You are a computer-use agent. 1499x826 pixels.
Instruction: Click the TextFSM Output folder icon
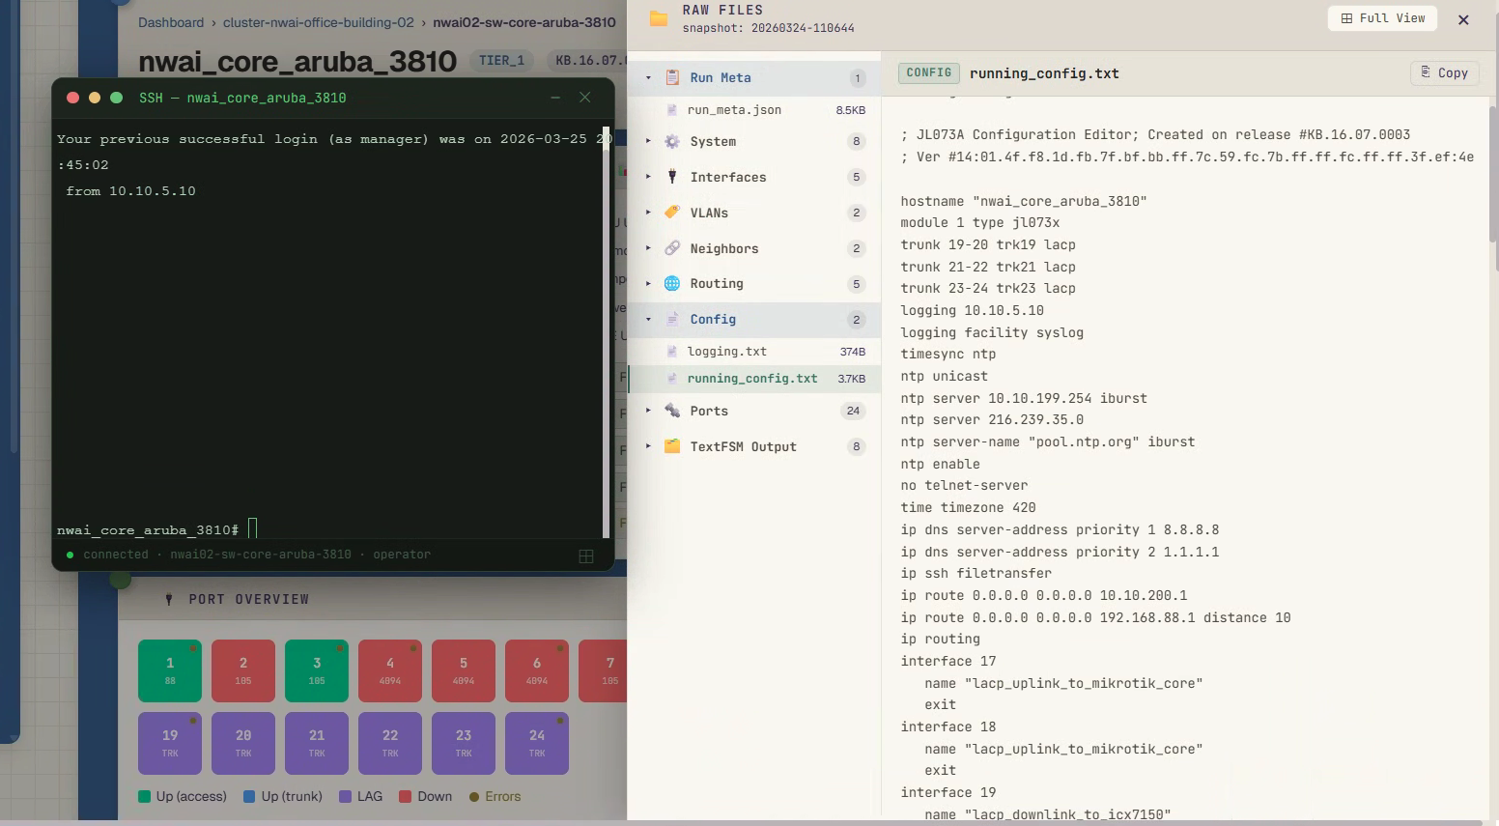(672, 446)
